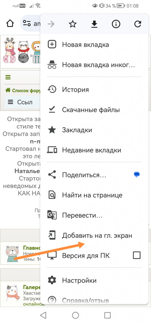The height and width of the screenshot is (324, 151).
Task: Click the share icon
Action: [x=52, y=175]
